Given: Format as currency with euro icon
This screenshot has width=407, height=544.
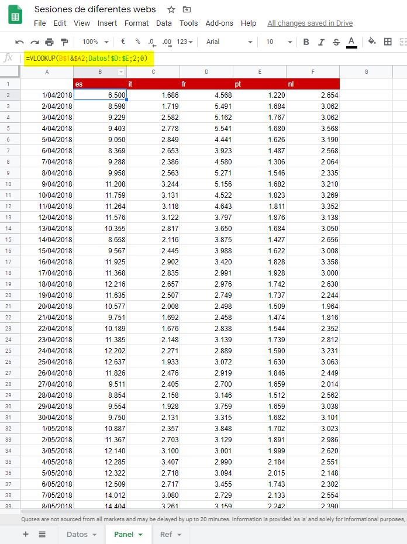Looking at the screenshot, I should (123, 42).
